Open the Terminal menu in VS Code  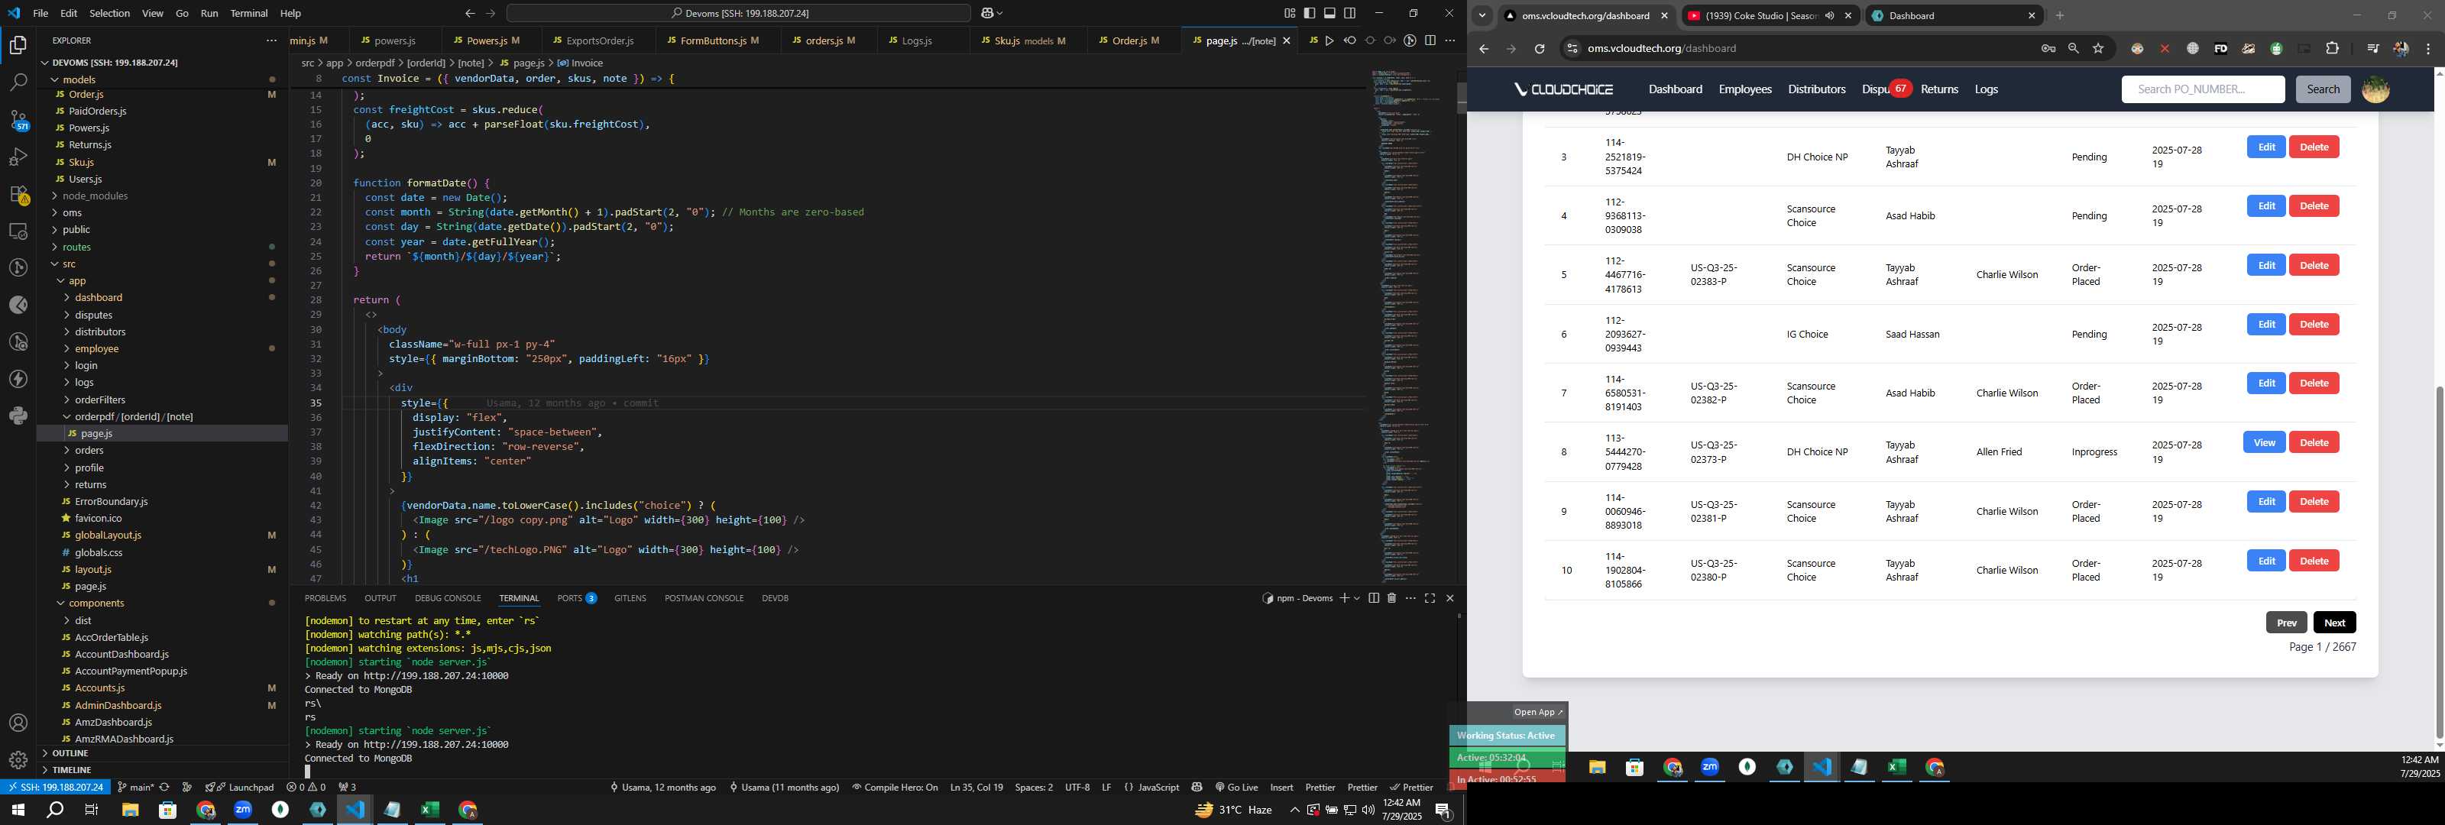pyautogui.click(x=248, y=13)
